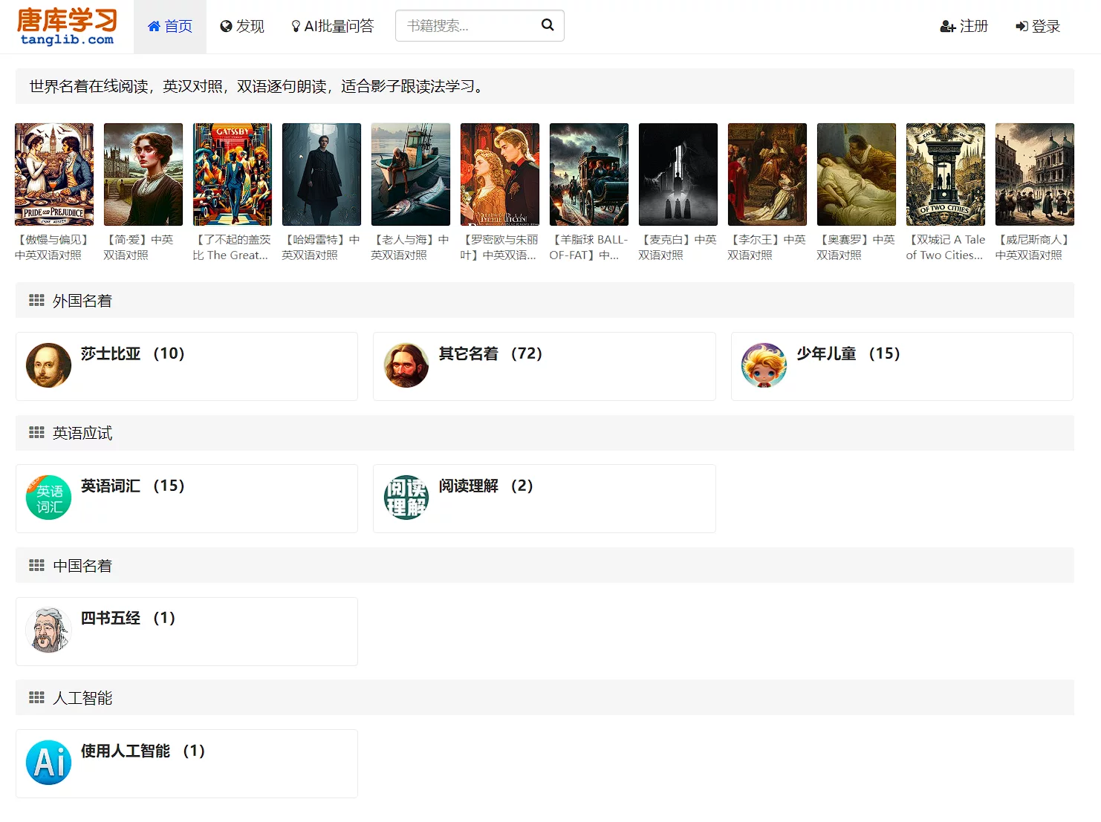
Task: Open the Confucius 四书五经 icon
Action: click(48, 630)
